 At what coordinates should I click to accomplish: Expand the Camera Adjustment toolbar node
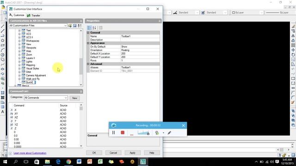[19, 76]
